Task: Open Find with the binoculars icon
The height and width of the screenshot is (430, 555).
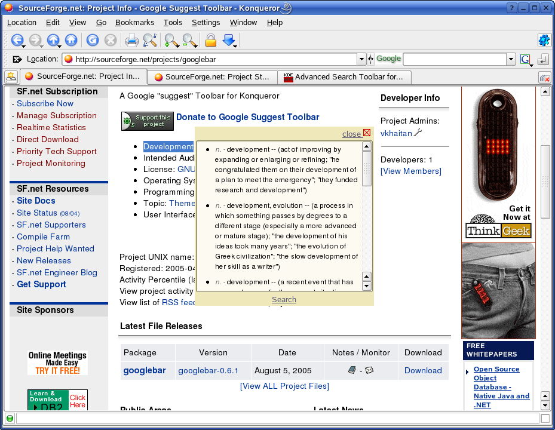Action: coord(150,40)
